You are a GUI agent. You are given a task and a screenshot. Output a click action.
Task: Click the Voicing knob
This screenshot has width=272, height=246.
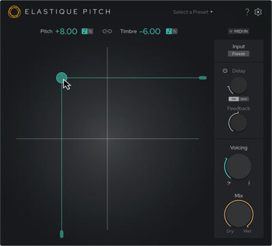point(239,167)
